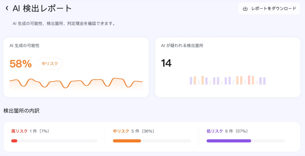Click the 8 件（57%） count text
The height and width of the screenshot is (156, 305).
[236, 131]
